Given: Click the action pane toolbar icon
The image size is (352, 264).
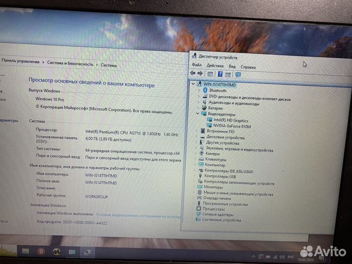Looking at the screenshot, I should [x=228, y=75].
